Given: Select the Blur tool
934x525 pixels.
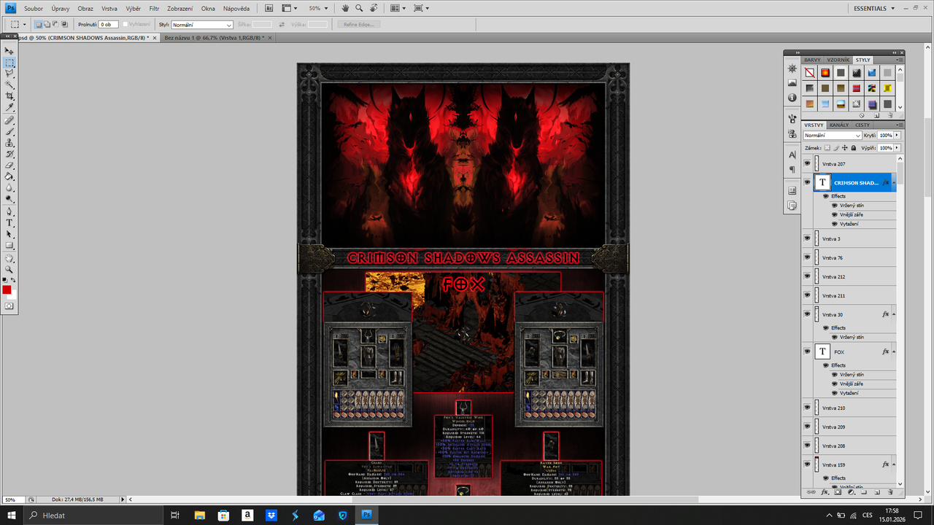Looking at the screenshot, I should pos(9,187).
